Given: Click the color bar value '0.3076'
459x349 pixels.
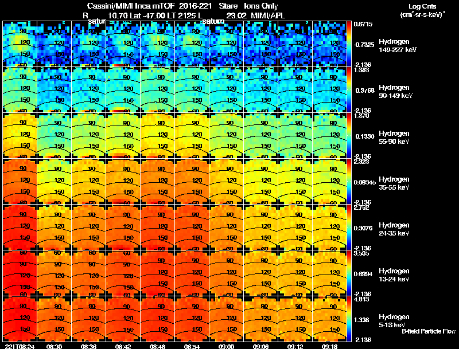Looking at the screenshot, I should click(364, 228).
